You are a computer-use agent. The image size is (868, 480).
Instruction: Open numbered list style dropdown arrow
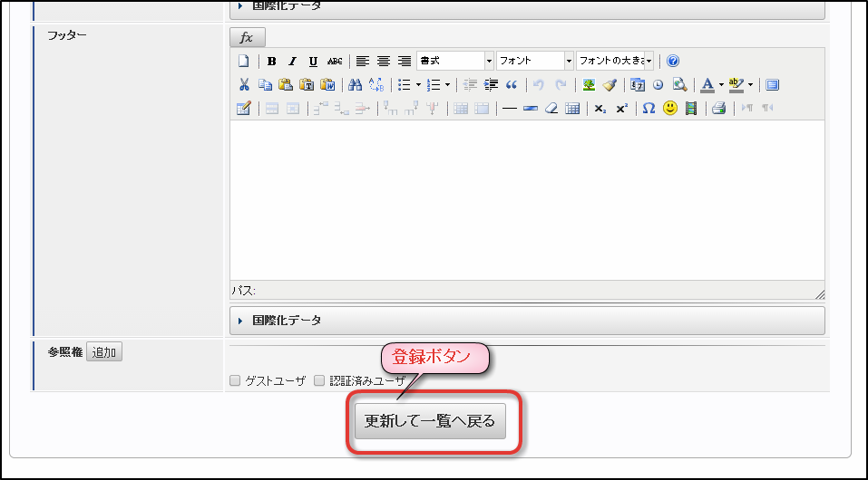pyautogui.click(x=447, y=84)
